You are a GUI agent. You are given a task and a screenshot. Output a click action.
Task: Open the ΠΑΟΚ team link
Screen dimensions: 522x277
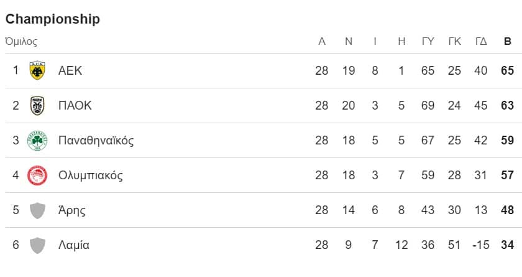coord(75,106)
